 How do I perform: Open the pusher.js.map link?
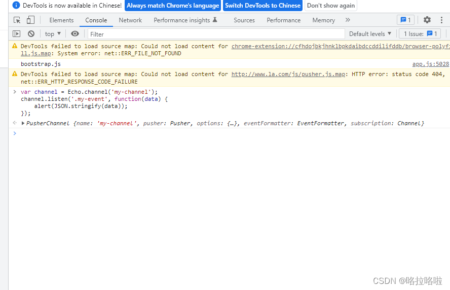(x=288, y=74)
